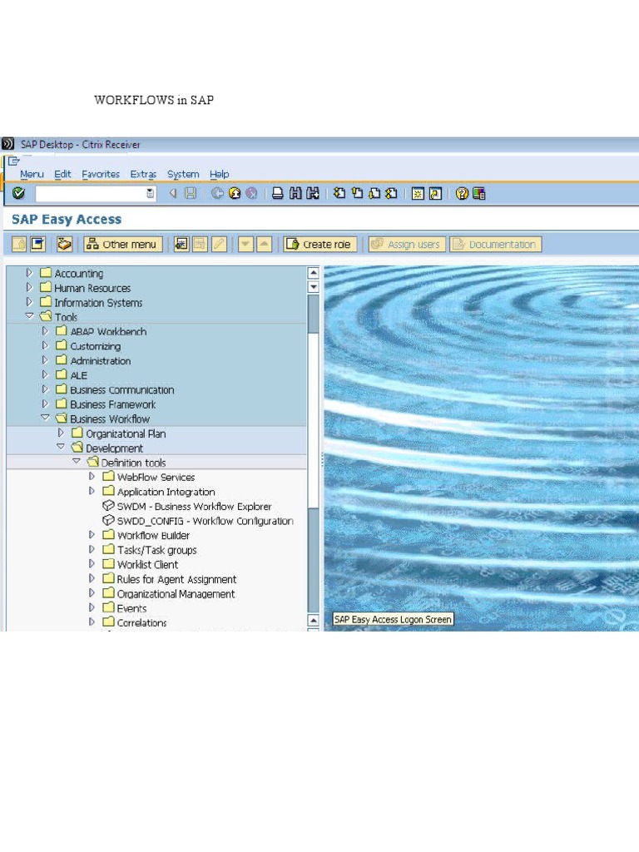Click the SAP Business Workplace icon
Image resolution: width=639 pixels, height=852 pixels.
point(64,244)
